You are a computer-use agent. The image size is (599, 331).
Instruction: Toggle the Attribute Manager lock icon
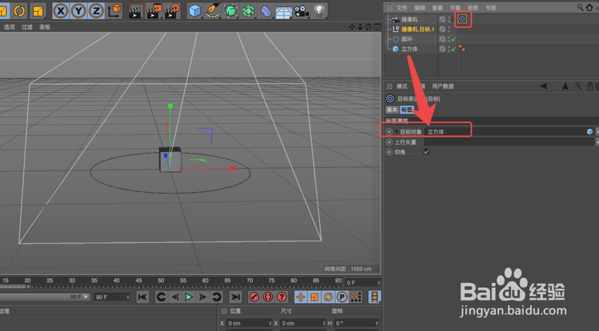point(590,86)
